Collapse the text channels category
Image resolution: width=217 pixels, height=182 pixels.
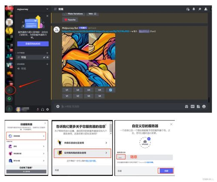click(x=20, y=53)
